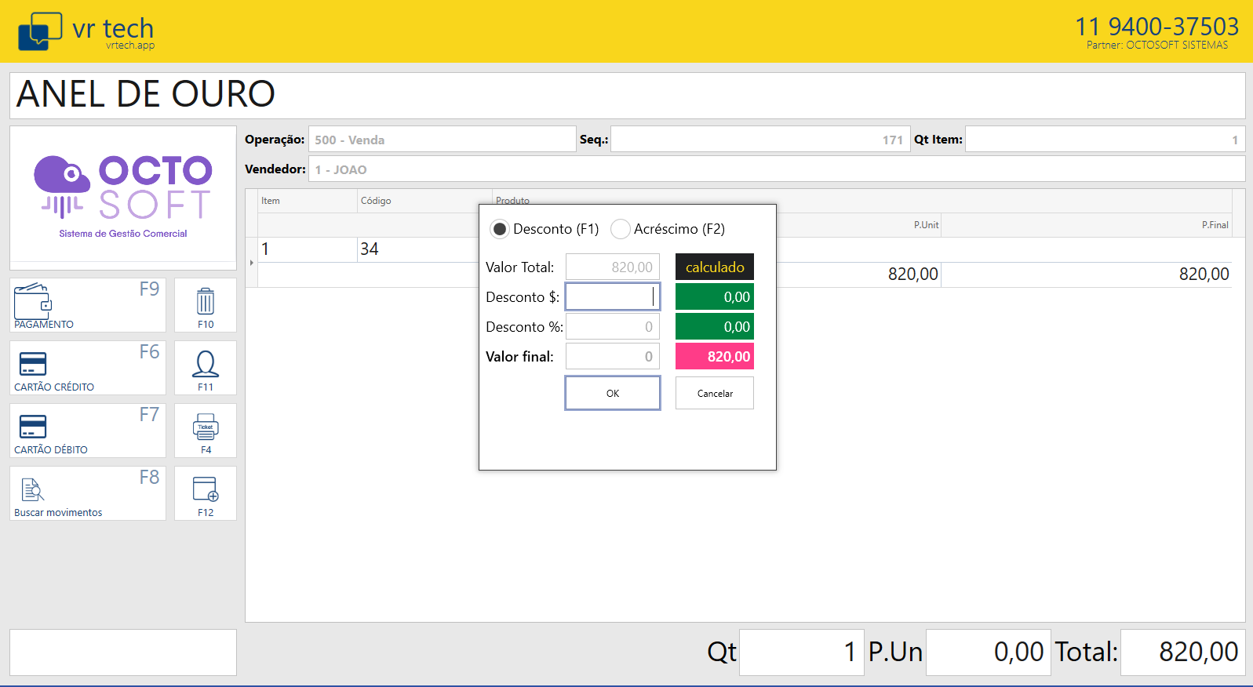Click the Valor final input field
This screenshot has width=1253, height=687.
click(x=612, y=357)
